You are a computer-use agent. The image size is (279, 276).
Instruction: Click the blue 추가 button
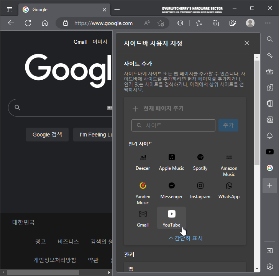tap(228, 125)
